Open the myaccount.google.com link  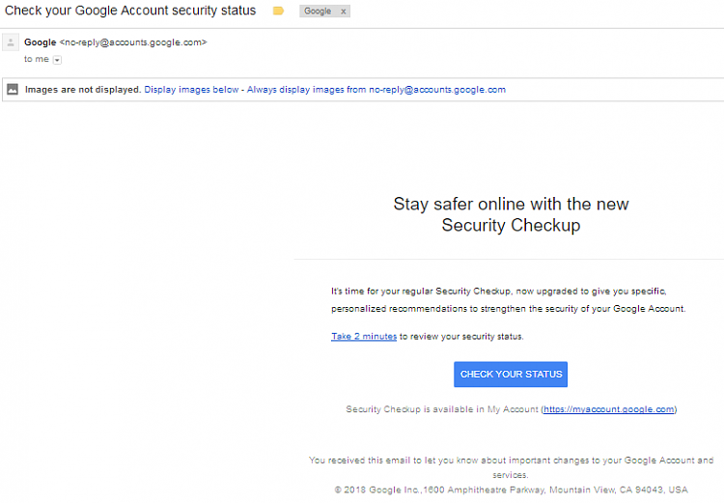coord(608,409)
